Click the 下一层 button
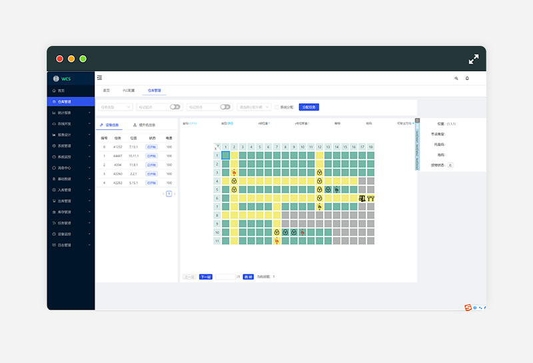The width and height of the screenshot is (533, 363). pyautogui.click(x=205, y=276)
